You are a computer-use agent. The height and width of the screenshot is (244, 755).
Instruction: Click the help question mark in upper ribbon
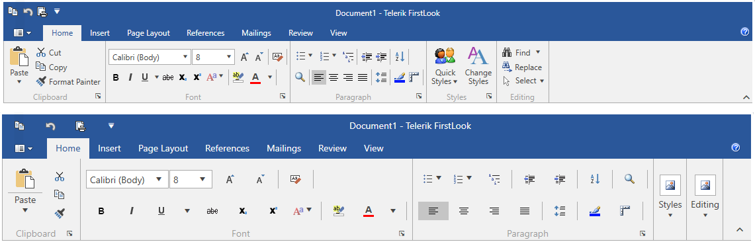point(744,32)
